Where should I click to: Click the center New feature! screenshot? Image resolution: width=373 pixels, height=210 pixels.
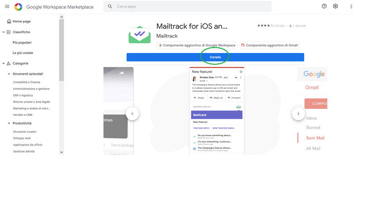(x=217, y=111)
